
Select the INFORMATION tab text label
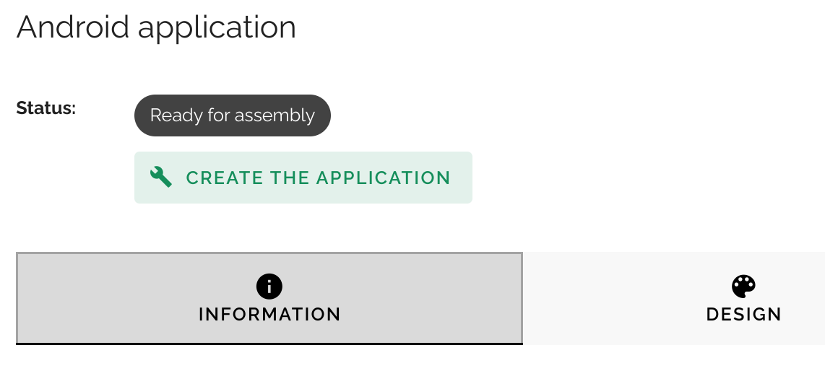tap(269, 315)
